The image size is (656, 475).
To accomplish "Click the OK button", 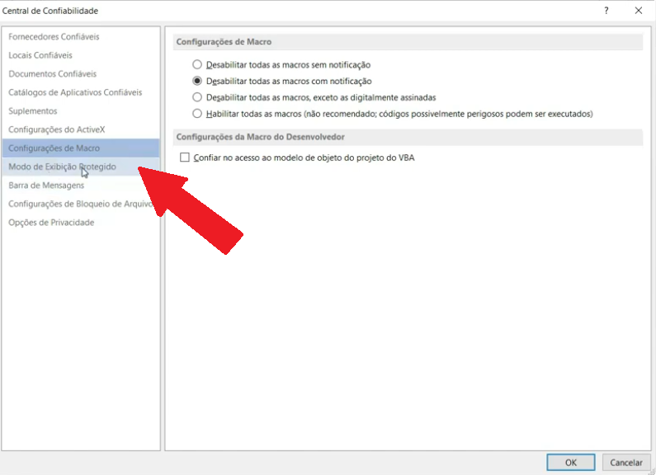I will coord(571,463).
